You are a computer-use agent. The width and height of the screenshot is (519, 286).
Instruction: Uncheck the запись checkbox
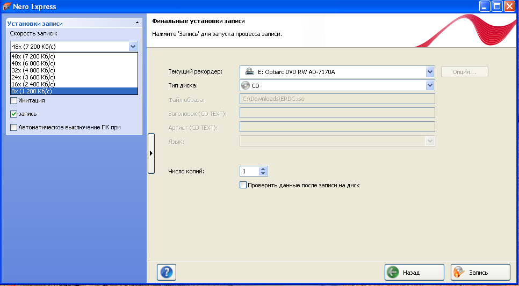coord(14,114)
